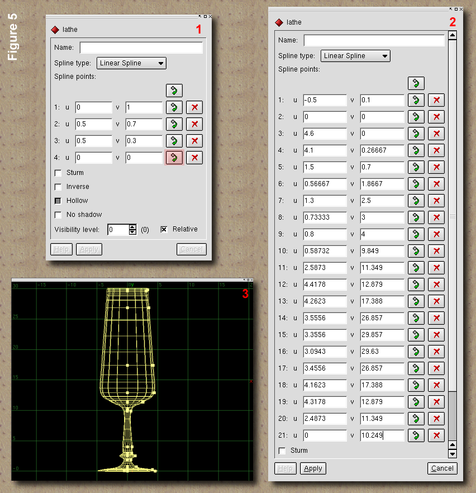Insert a point after row 15 (v 29.857)
Screen dimensions: 476x493
click(416, 335)
